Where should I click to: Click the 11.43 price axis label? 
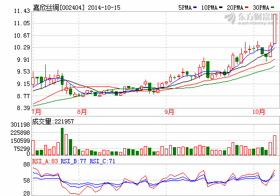point(22,11)
